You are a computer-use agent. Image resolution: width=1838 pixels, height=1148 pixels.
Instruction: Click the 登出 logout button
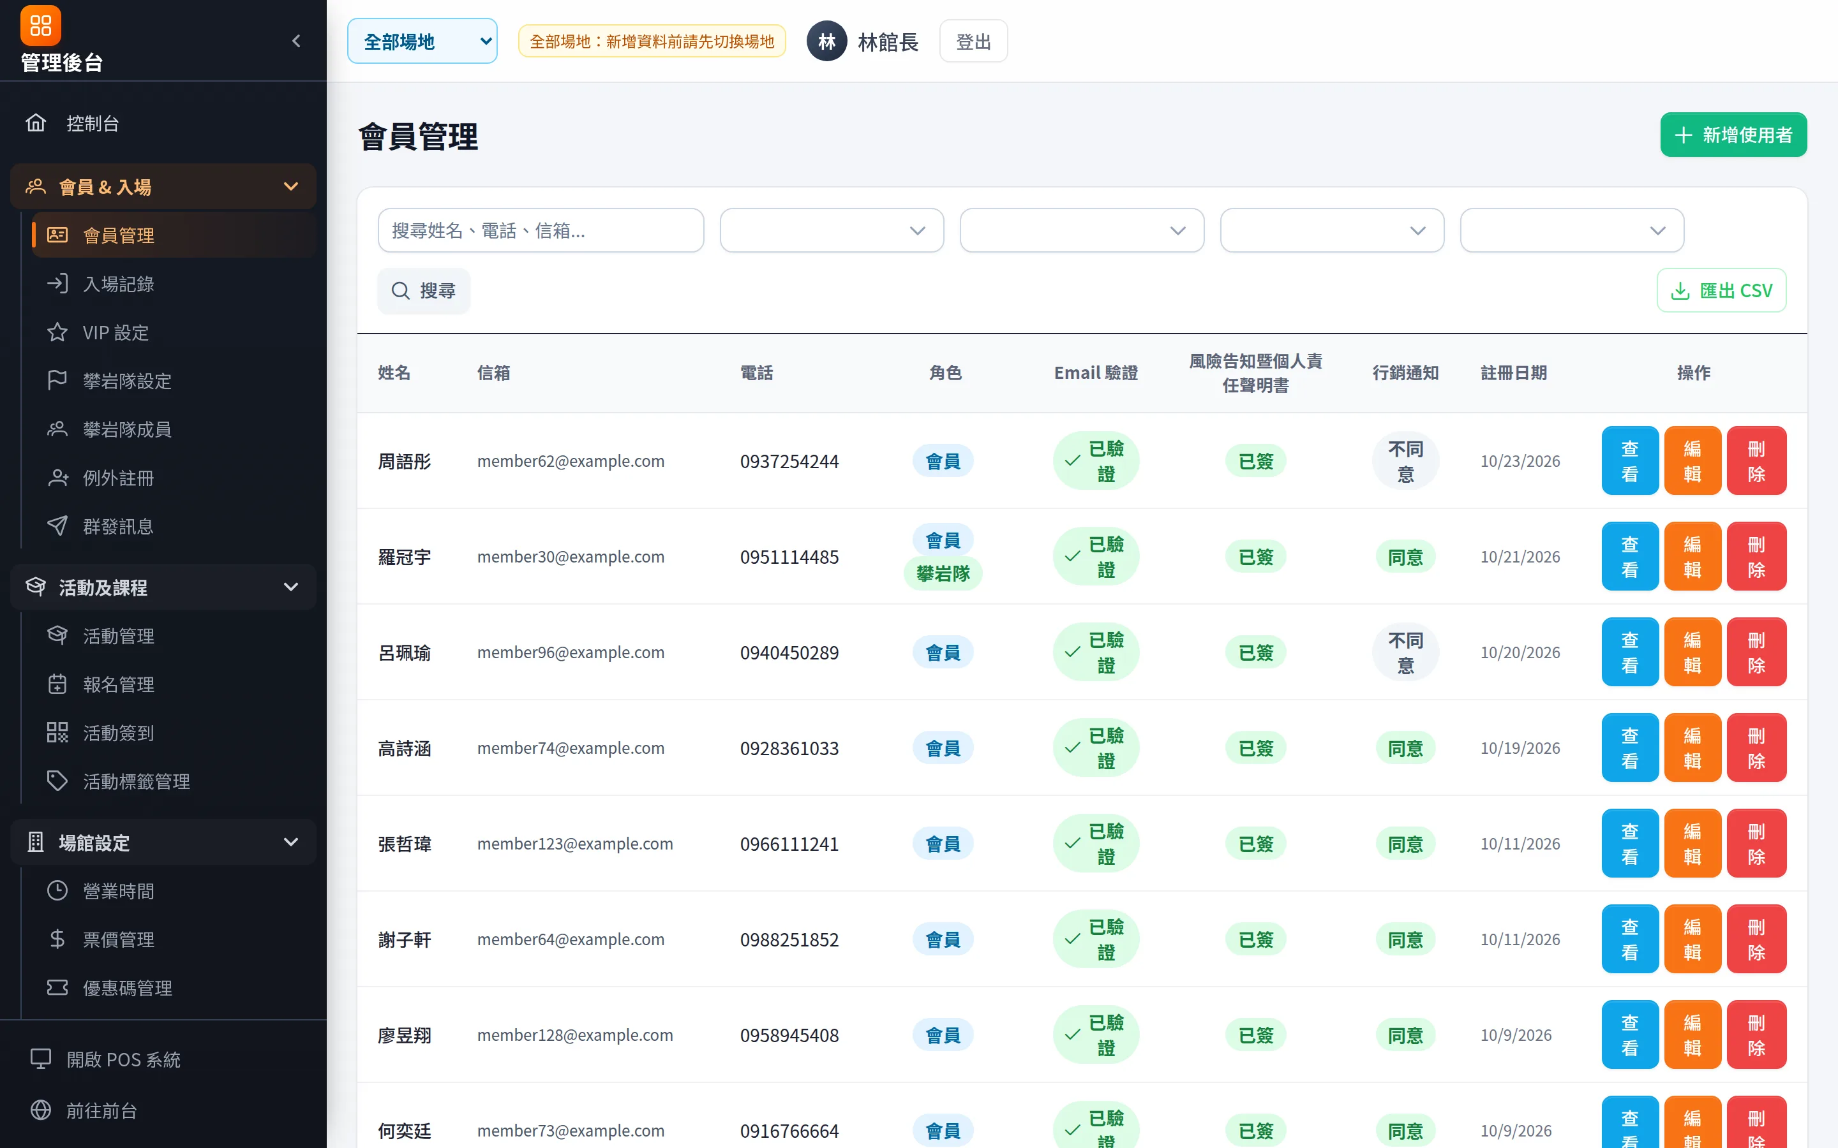(973, 41)
